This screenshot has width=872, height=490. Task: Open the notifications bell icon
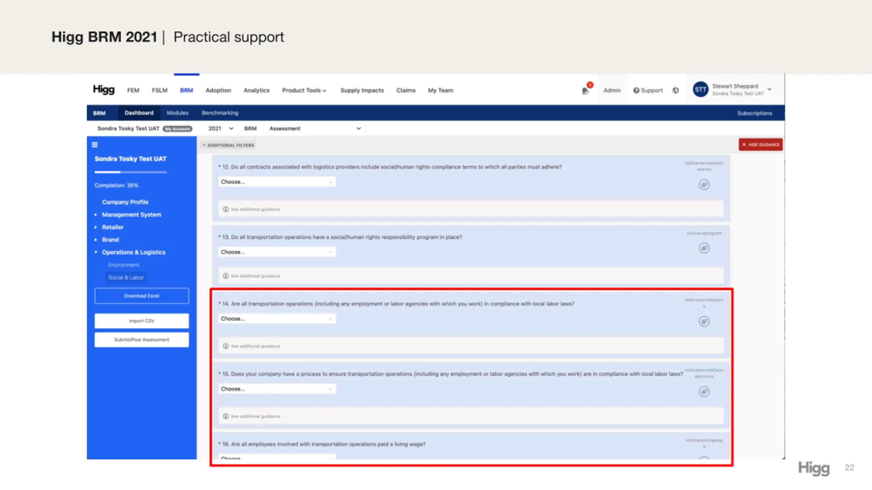[585, 91]
